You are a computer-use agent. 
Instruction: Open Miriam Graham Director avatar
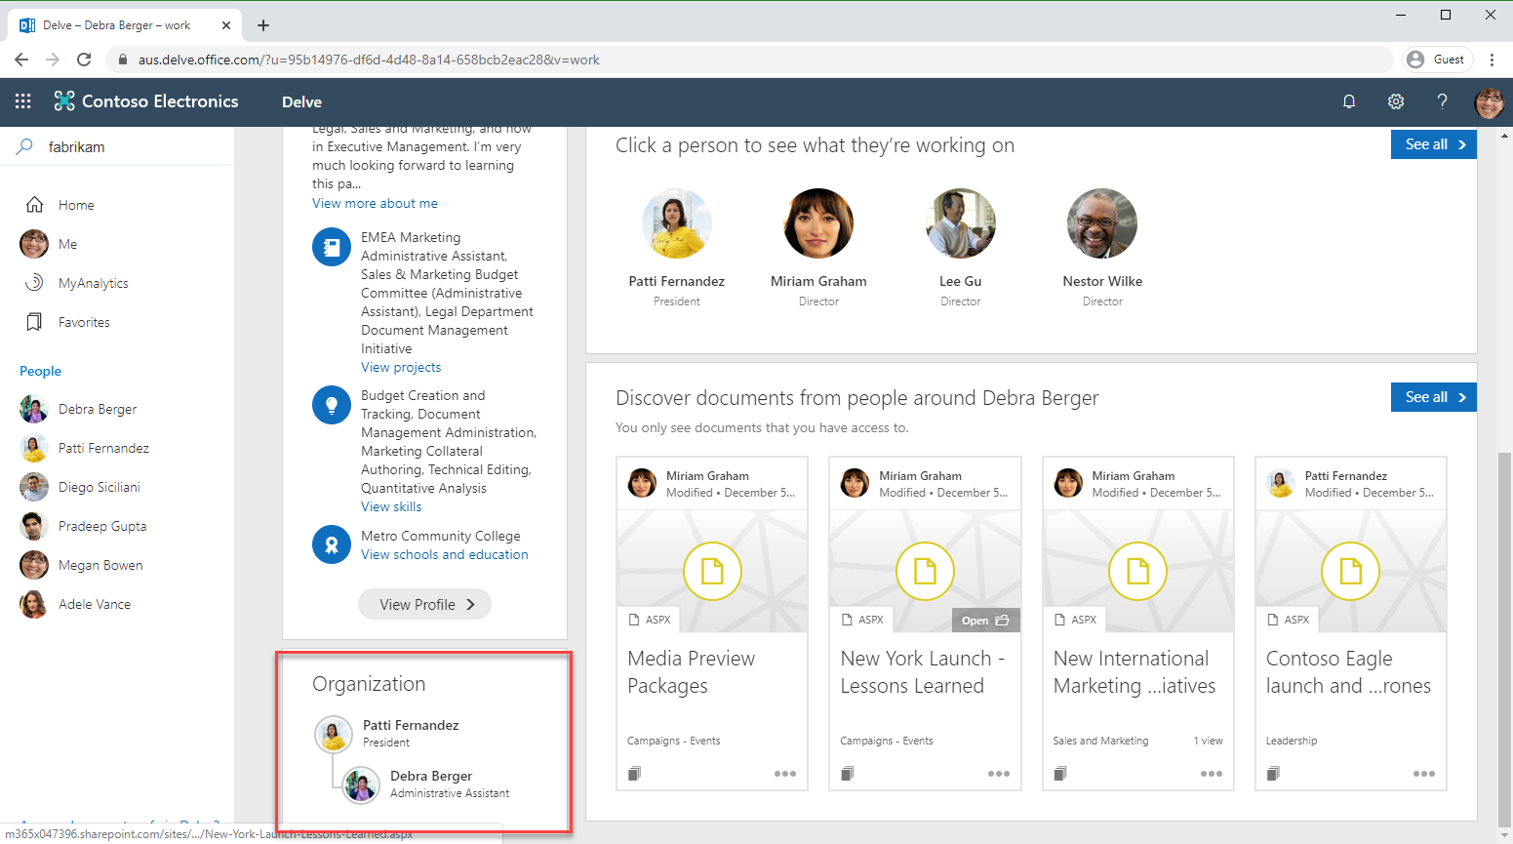coord(818,223)
